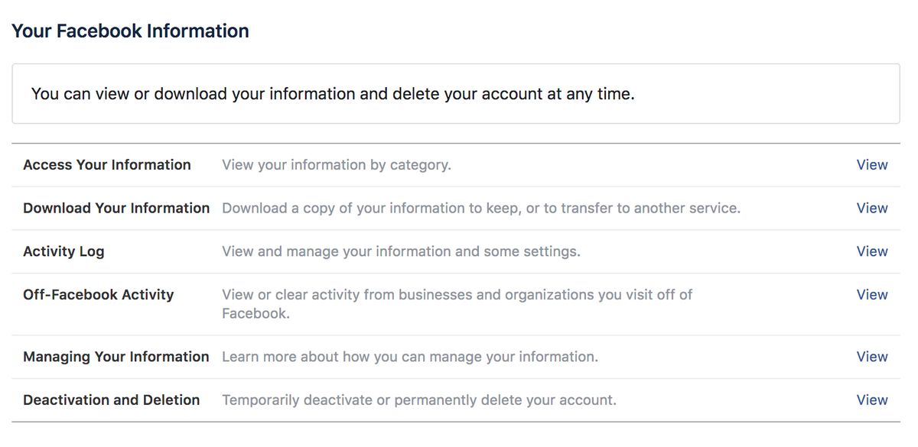Click View next to Access Your Information
Screen dimensions: 918x447
[x=872, y=165]
